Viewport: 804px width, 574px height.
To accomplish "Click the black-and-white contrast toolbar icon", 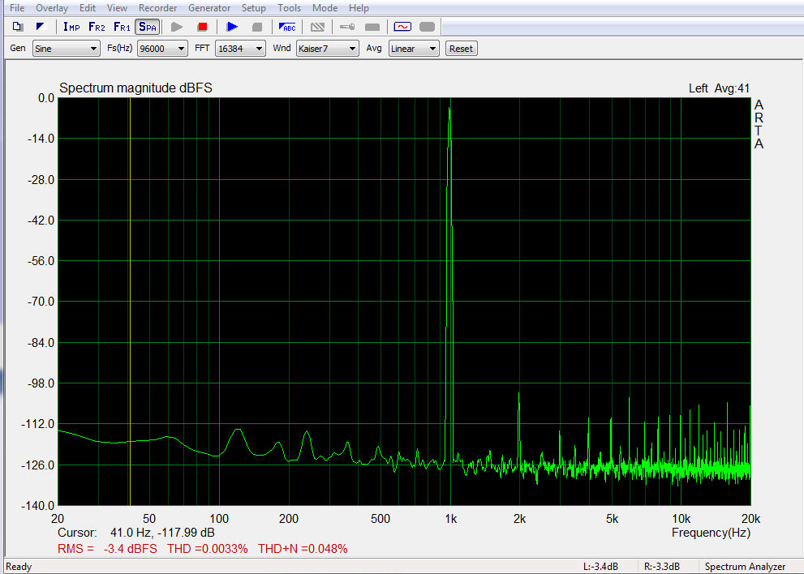I will coord(41,27).
